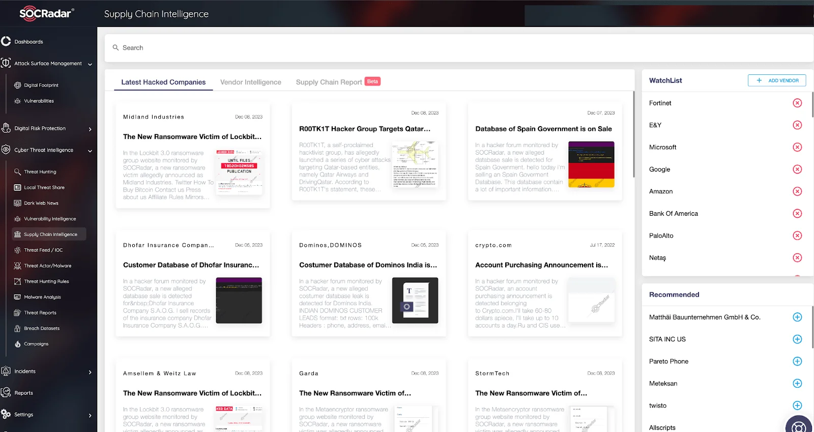Expand Digital Risk Protection arrow
This screenshot has width=814, height=432.
coord(90,129)
